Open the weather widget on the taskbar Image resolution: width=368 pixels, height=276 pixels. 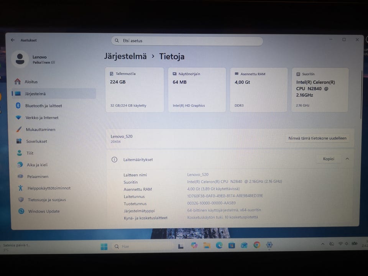(x=16, y=247)
